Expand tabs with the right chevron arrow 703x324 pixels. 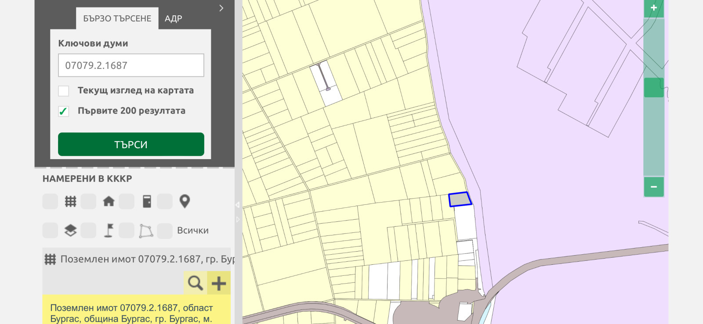(x=221, y=8)
